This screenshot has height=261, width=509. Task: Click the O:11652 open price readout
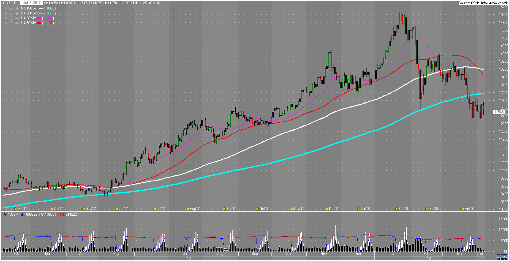pos(51,3)
